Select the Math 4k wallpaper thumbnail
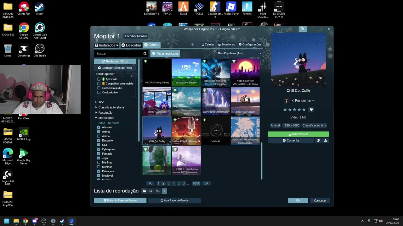 (216, 131)
